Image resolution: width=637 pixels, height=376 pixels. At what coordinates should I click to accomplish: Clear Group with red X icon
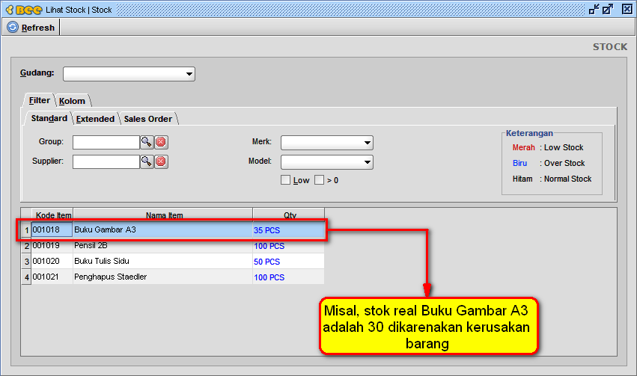[161, 142]
